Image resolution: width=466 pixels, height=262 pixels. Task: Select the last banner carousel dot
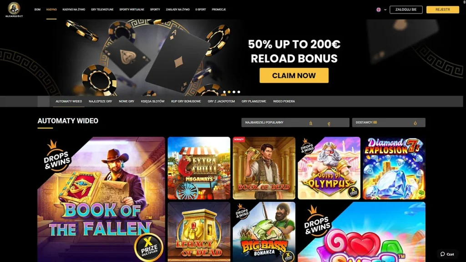pyautogui.click(x=238, y=92)
